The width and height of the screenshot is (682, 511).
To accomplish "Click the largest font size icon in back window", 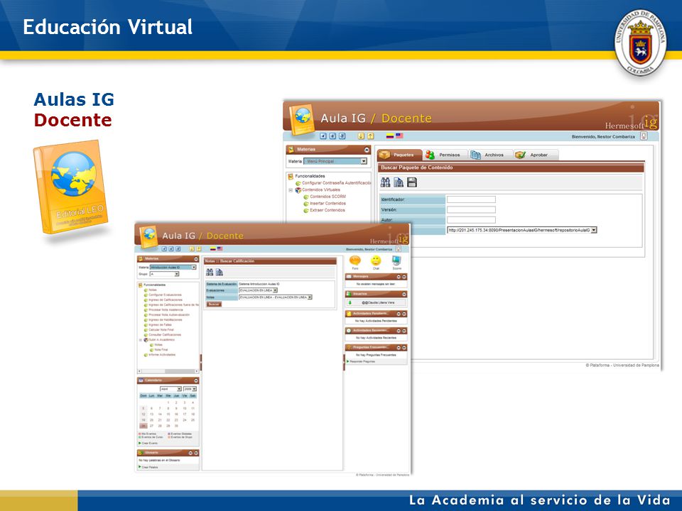I will pyautogui.click(x=342, y=136).
